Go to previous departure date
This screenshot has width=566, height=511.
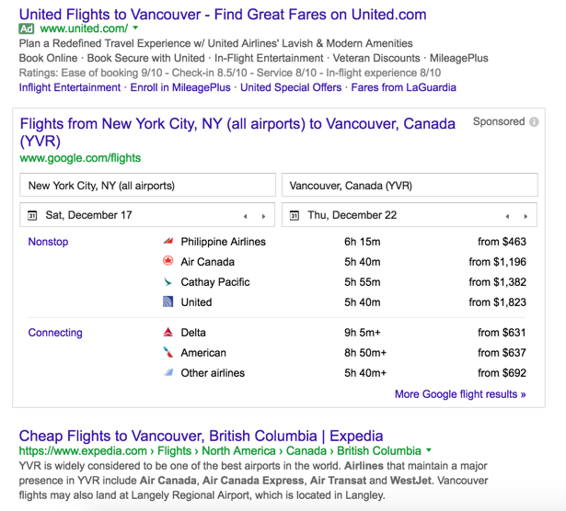[x=246, y=217]
